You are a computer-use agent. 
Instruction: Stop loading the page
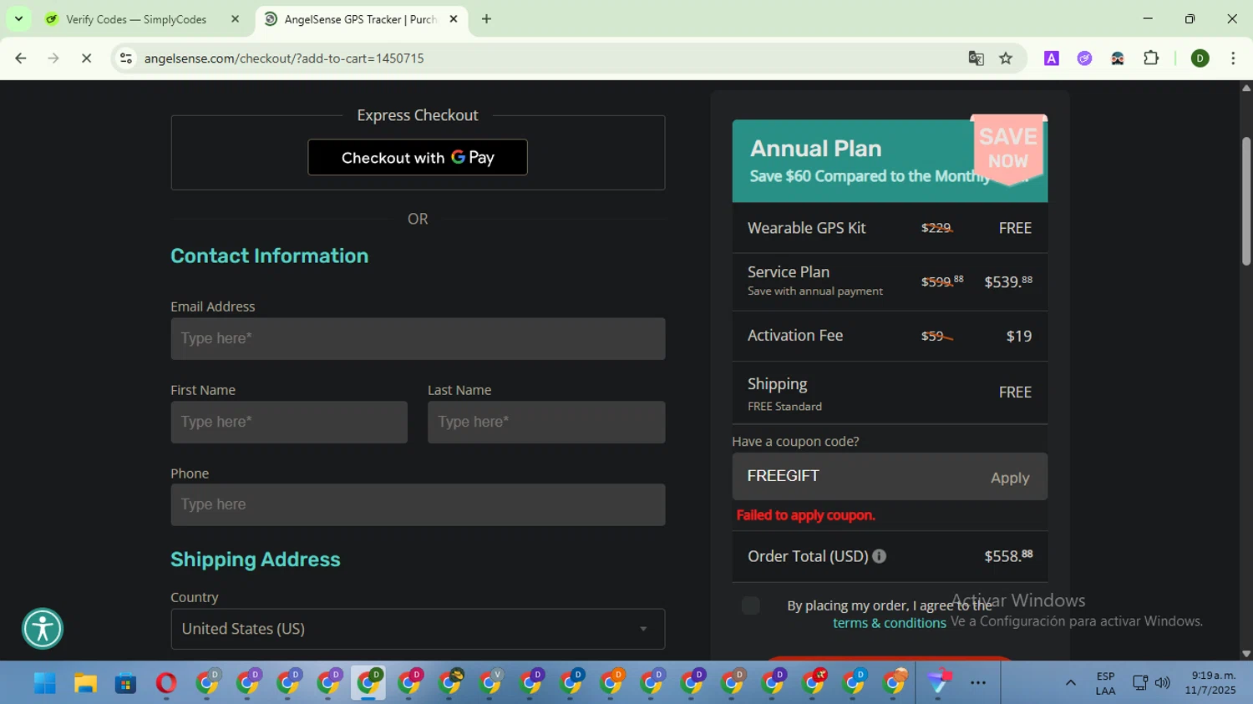tap(86, 58)
